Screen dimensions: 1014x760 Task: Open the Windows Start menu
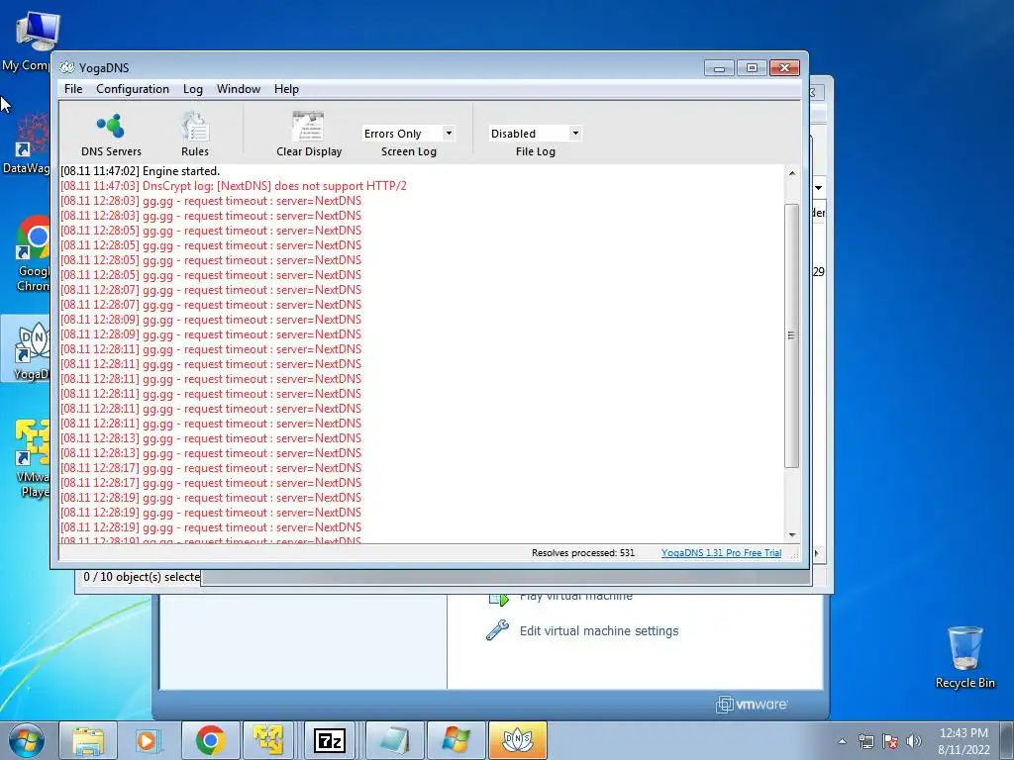click(27, 740)
